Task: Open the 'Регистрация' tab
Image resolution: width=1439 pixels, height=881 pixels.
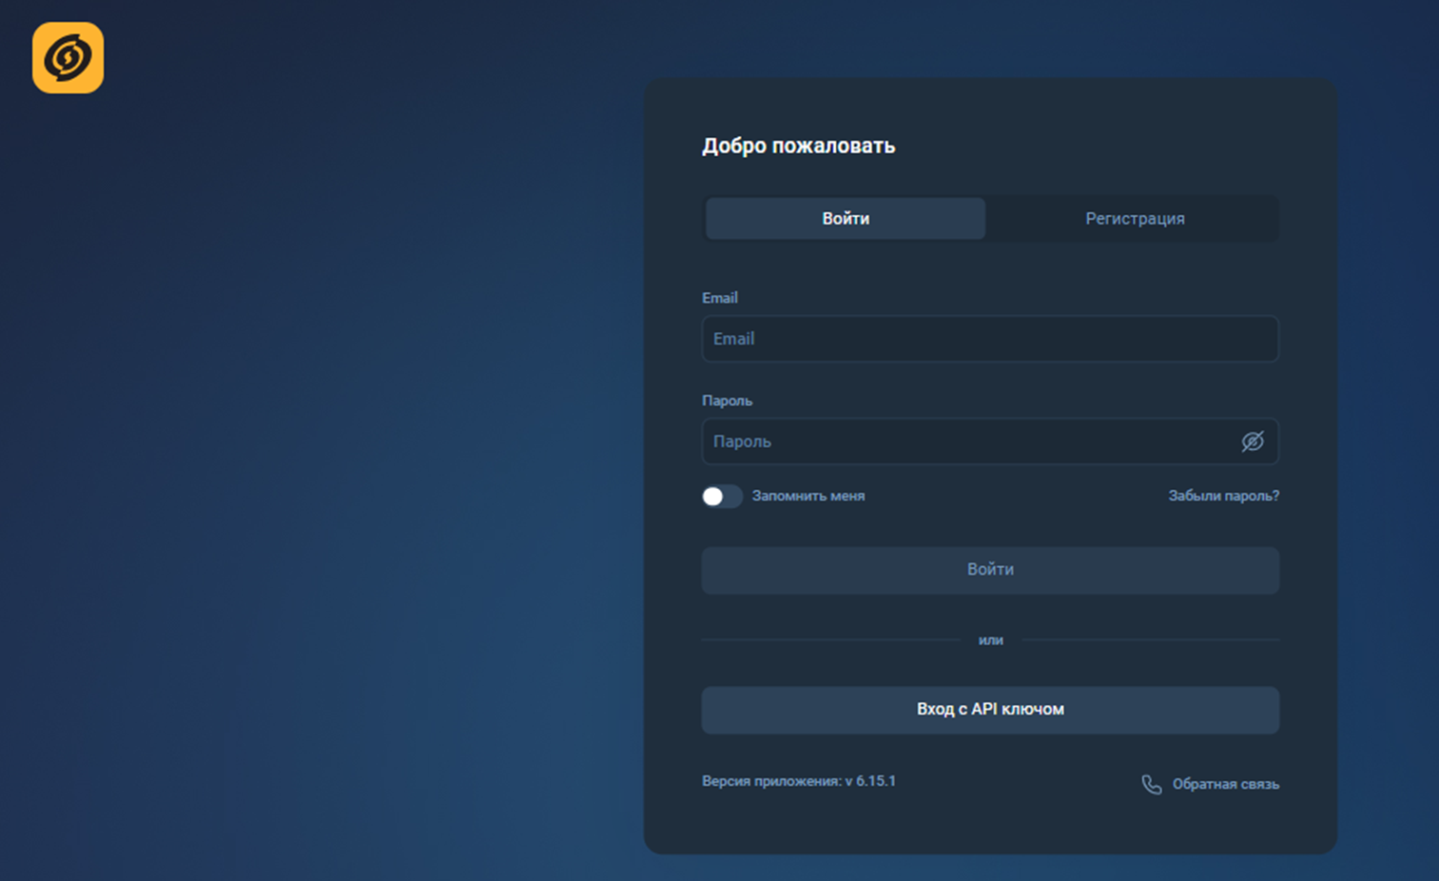Action: 1134,219
